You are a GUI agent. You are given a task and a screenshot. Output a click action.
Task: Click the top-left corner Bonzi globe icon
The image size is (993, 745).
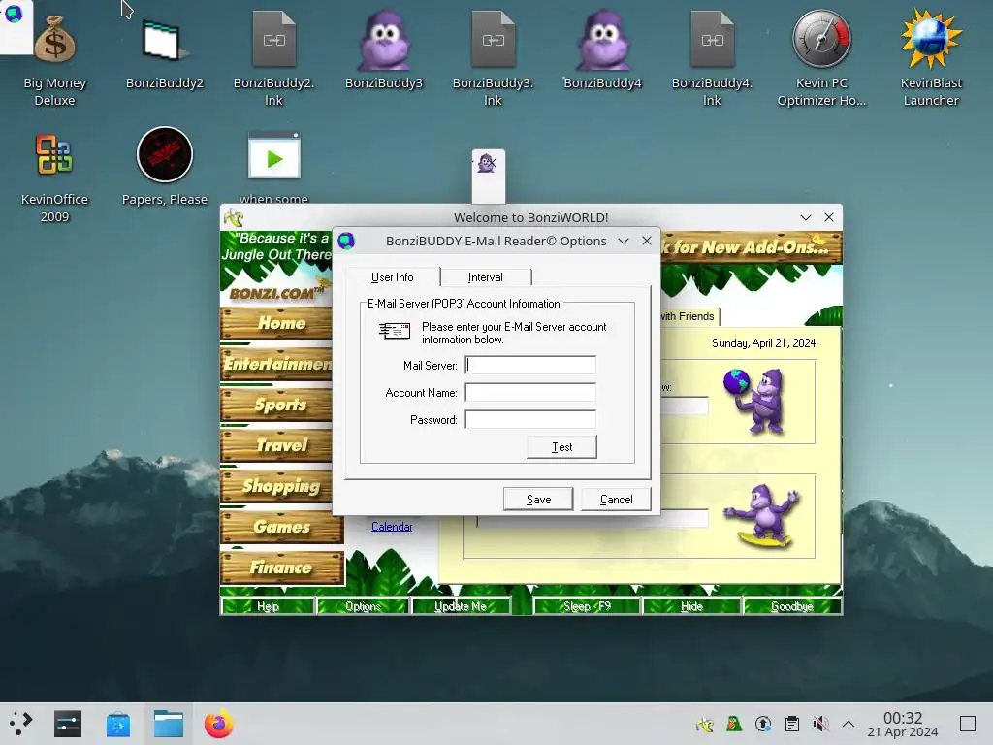[14, 14]
